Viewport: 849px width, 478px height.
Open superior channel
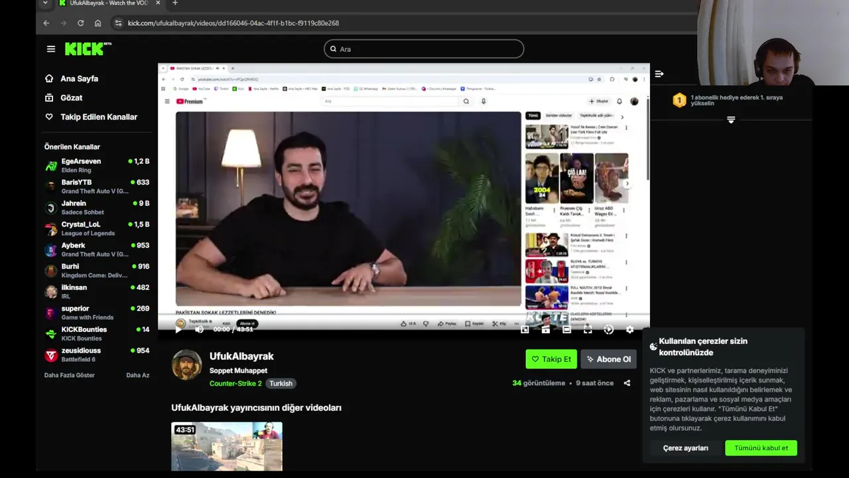[97, 313]
